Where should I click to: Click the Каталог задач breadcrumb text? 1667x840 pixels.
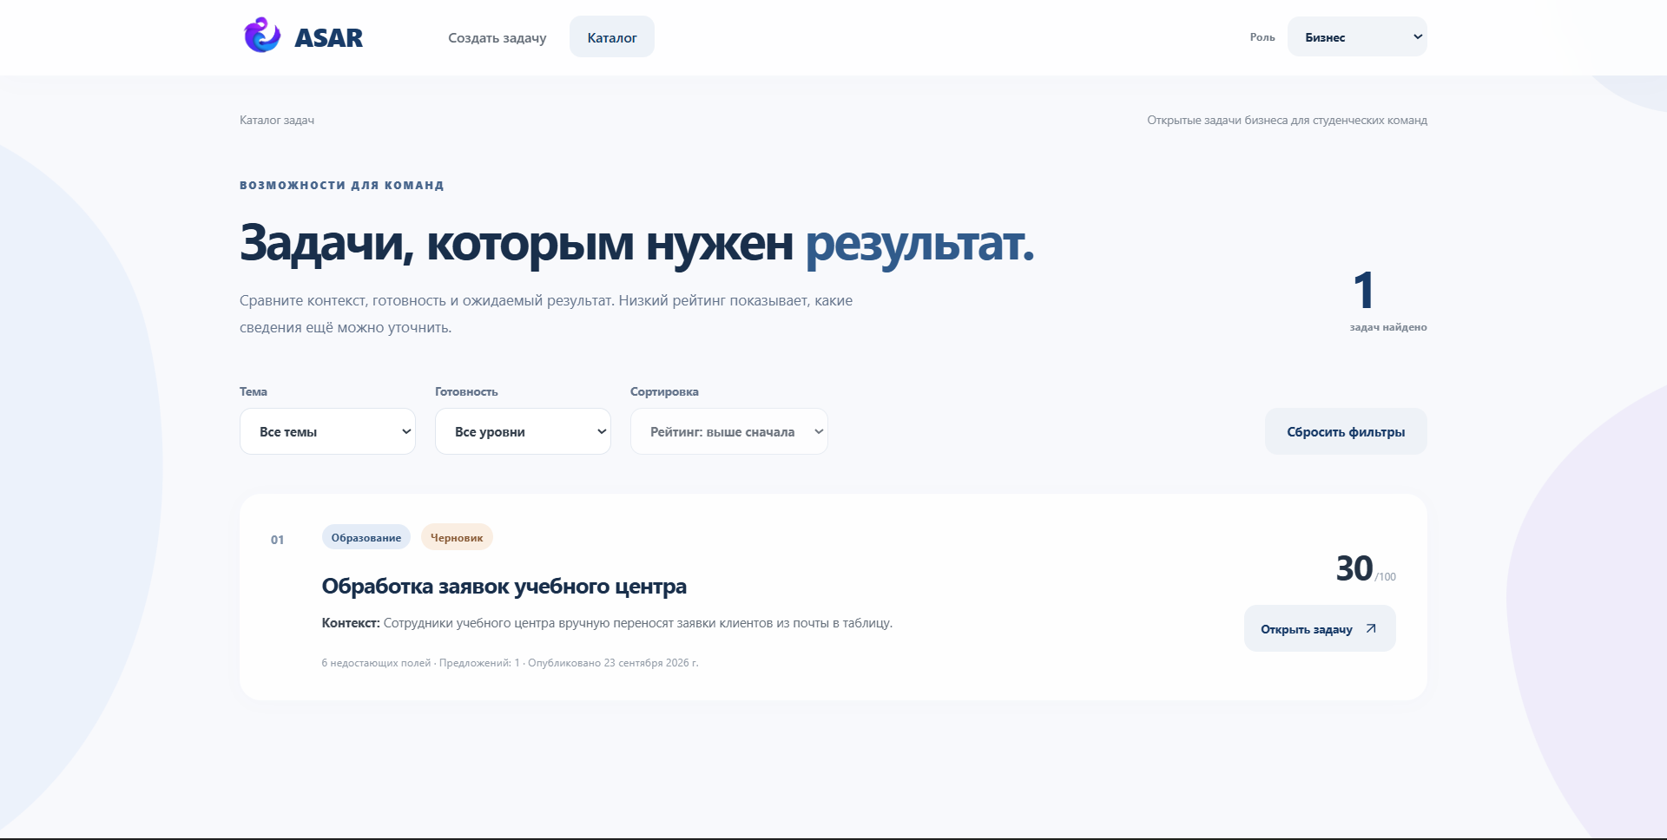click(277, 120)
